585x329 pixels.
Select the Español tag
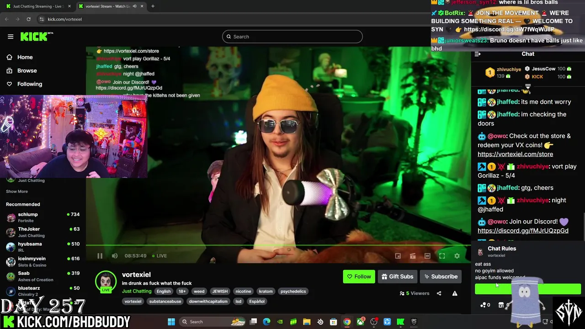coord(257,301)
